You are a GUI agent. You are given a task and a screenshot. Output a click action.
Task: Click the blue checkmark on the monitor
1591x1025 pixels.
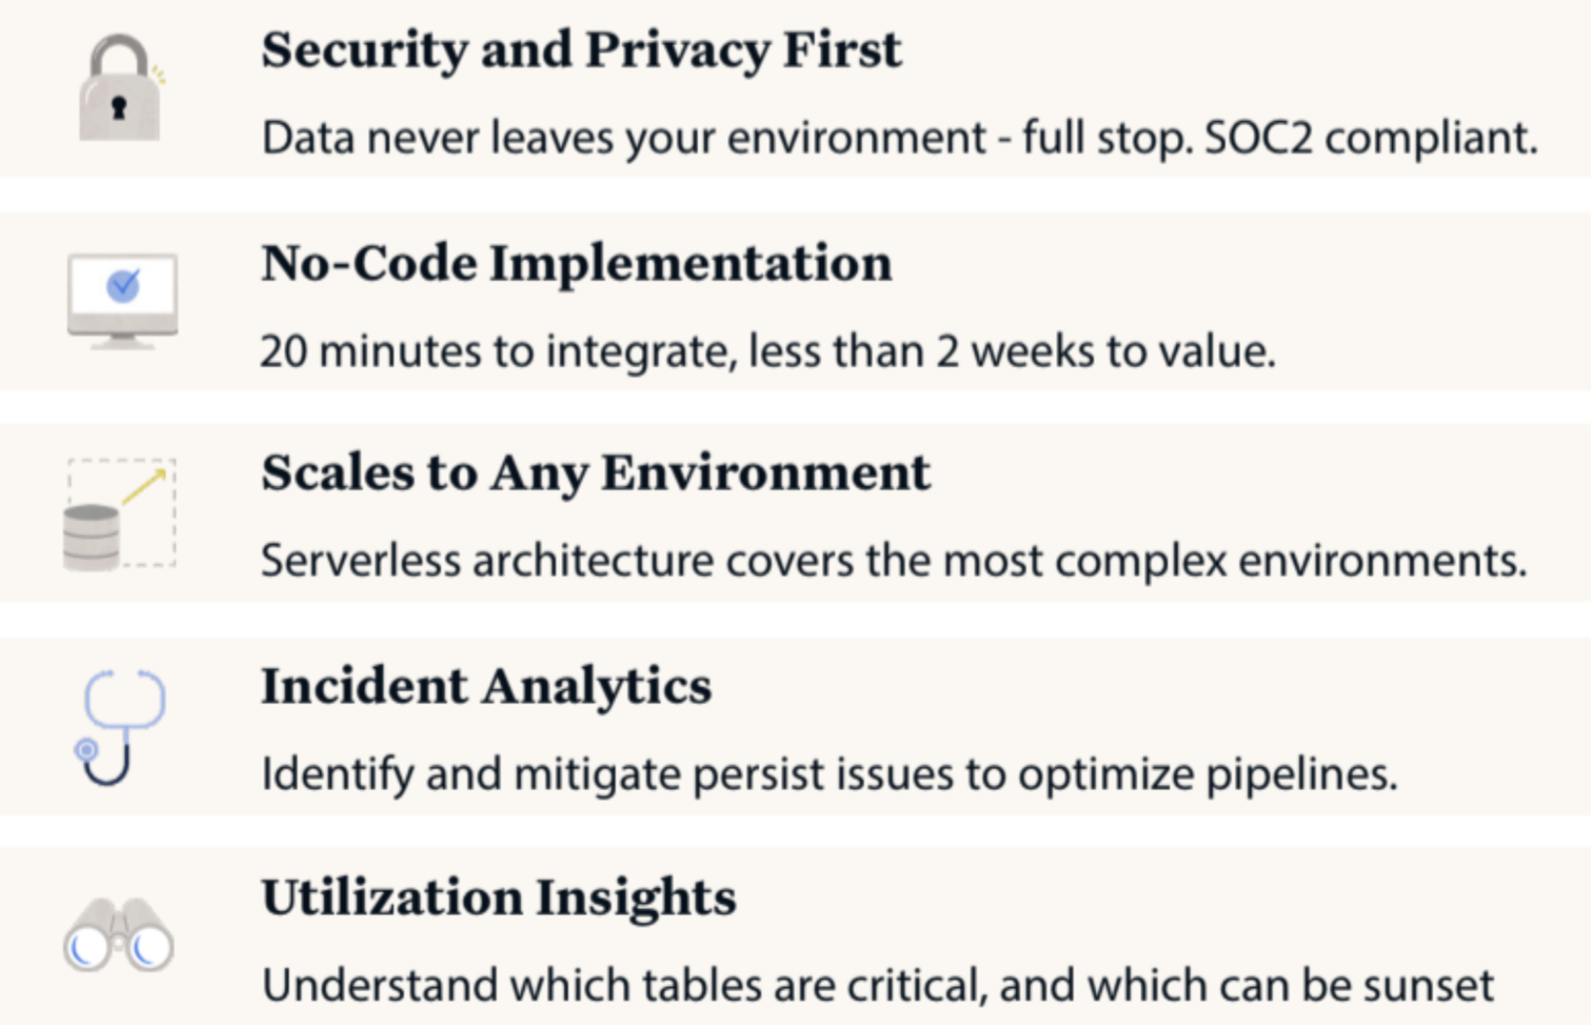123,286
